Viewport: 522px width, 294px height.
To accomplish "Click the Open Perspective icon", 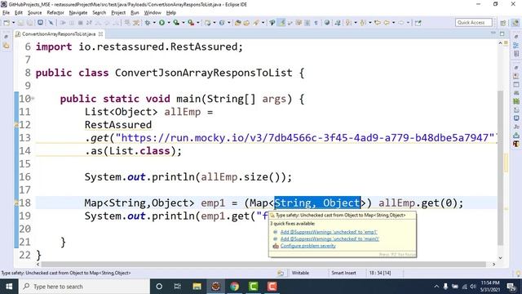I will [503, 23].
